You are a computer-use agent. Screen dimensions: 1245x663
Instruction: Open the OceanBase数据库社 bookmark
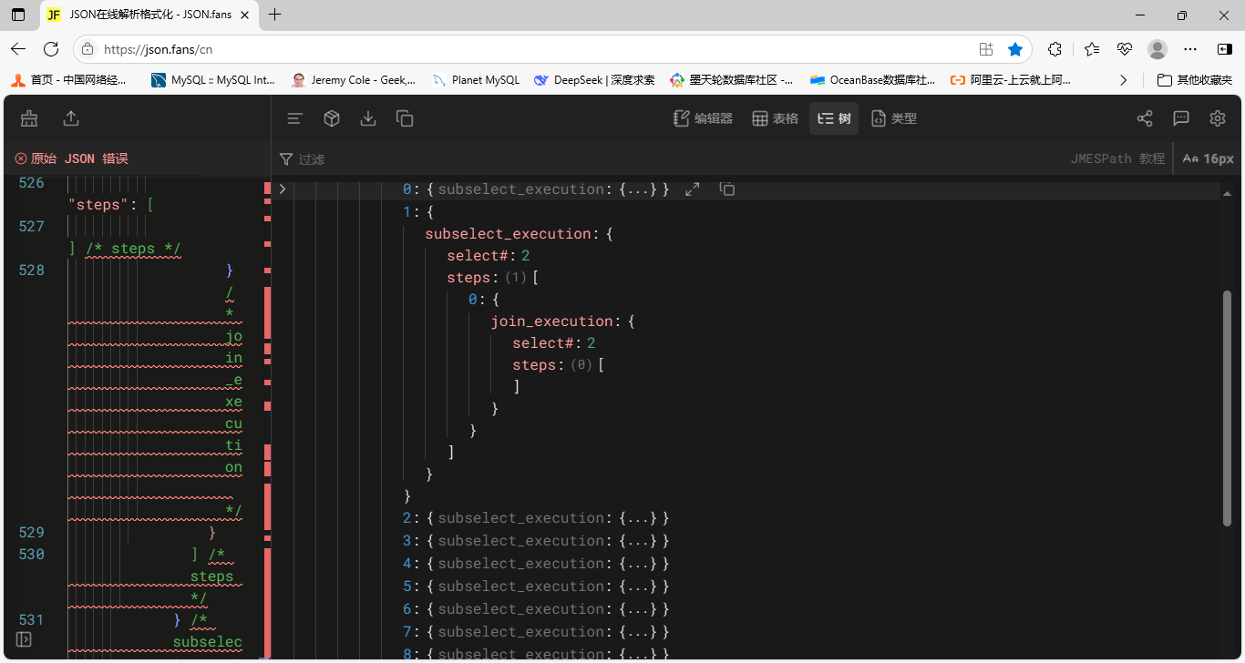pos(872,80)
